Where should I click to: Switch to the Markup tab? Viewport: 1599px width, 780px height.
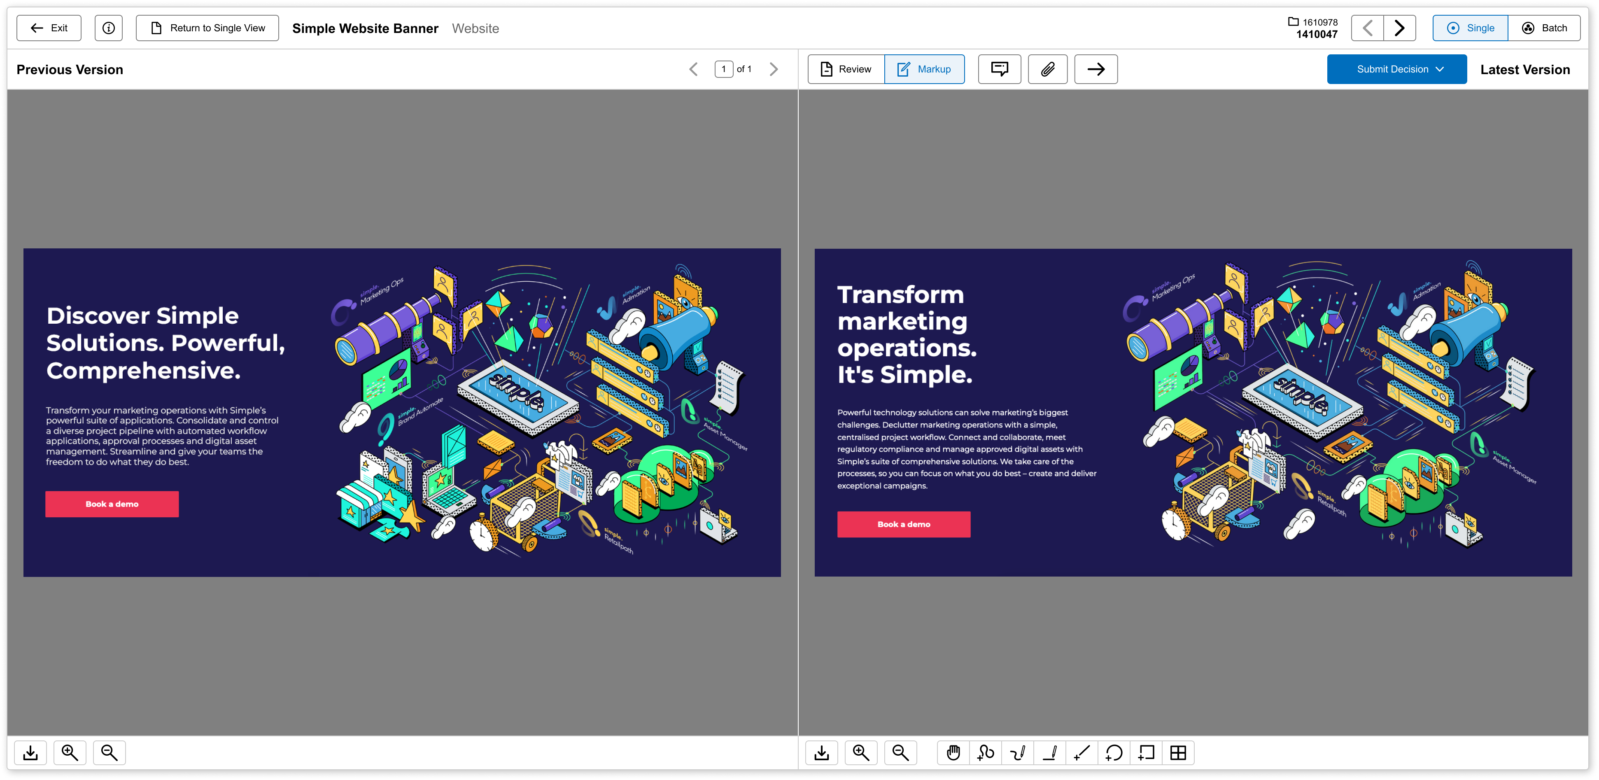click(x=924, y=69)
